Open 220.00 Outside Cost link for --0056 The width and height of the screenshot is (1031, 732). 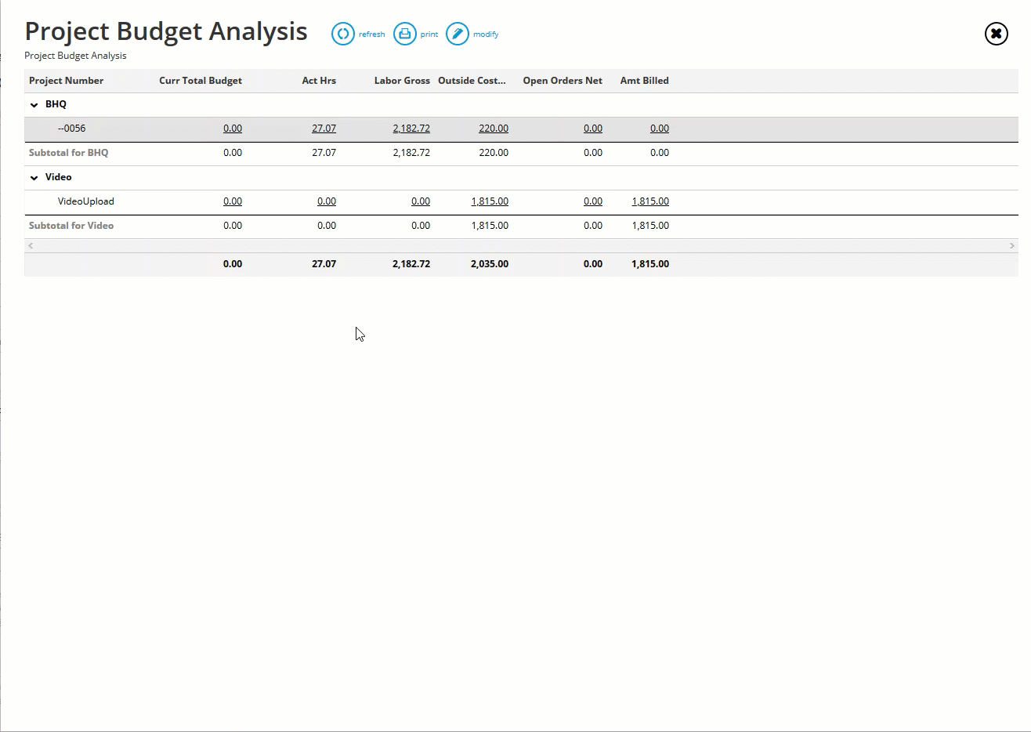click(x=494, y=129)
